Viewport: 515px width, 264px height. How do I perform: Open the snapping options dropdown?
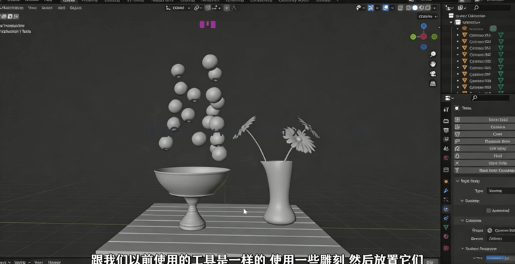coord(215,8)
